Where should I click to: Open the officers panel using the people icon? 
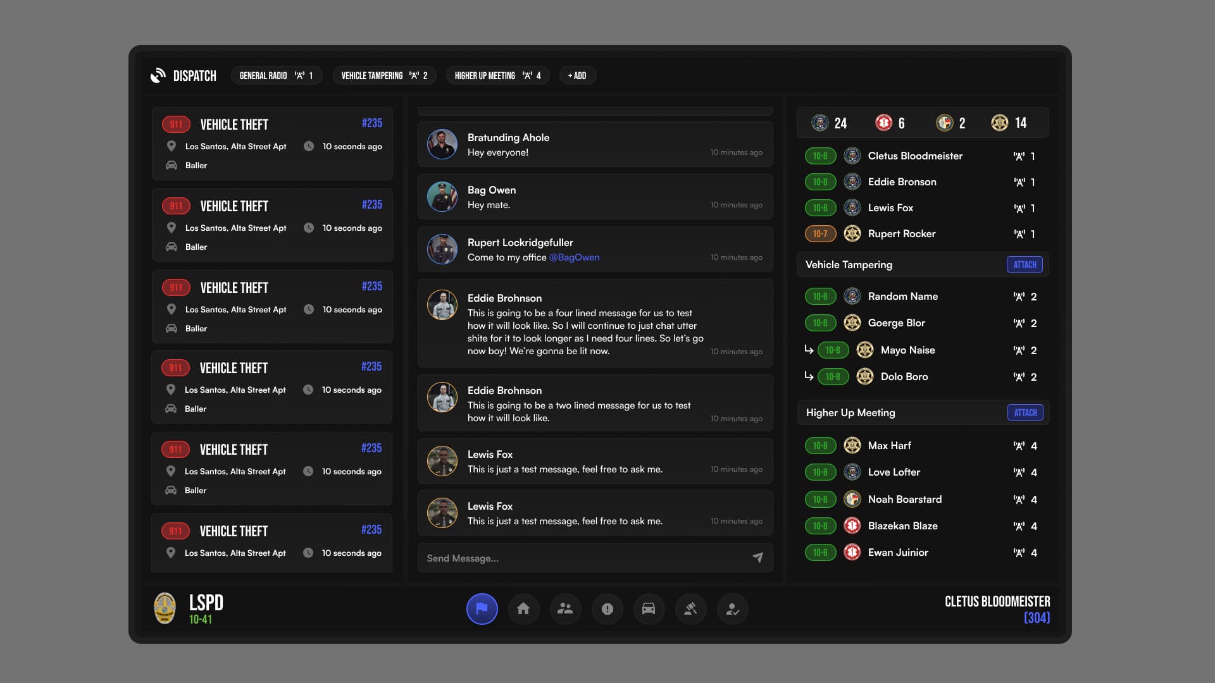pos(565,609)
